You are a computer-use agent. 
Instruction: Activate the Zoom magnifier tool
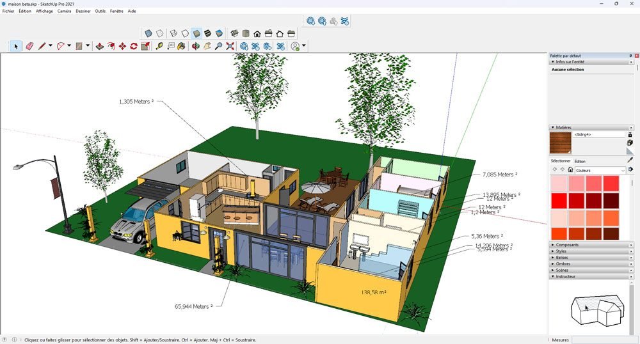[x=219, y=47]
